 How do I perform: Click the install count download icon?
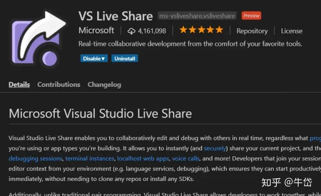pyautogui.click(x=131, y=31)
